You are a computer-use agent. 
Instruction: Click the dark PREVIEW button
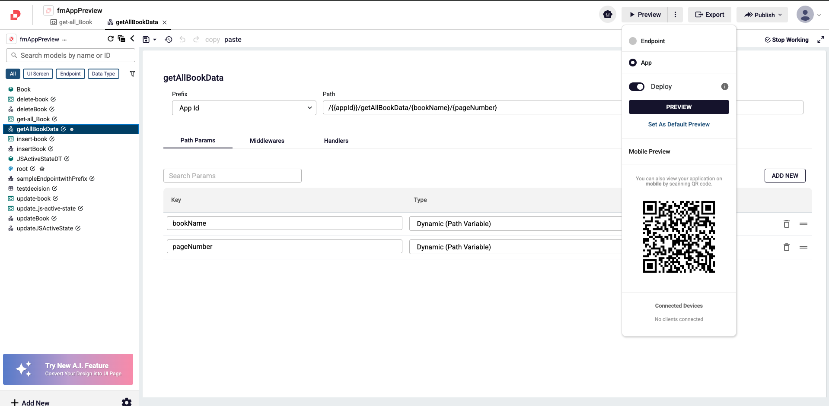click(x=679, y=107)
